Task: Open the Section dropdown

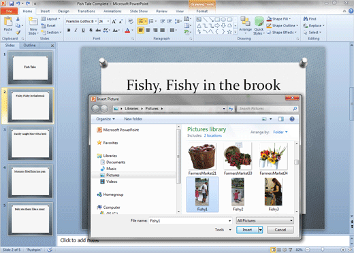Action: [51, 33]
